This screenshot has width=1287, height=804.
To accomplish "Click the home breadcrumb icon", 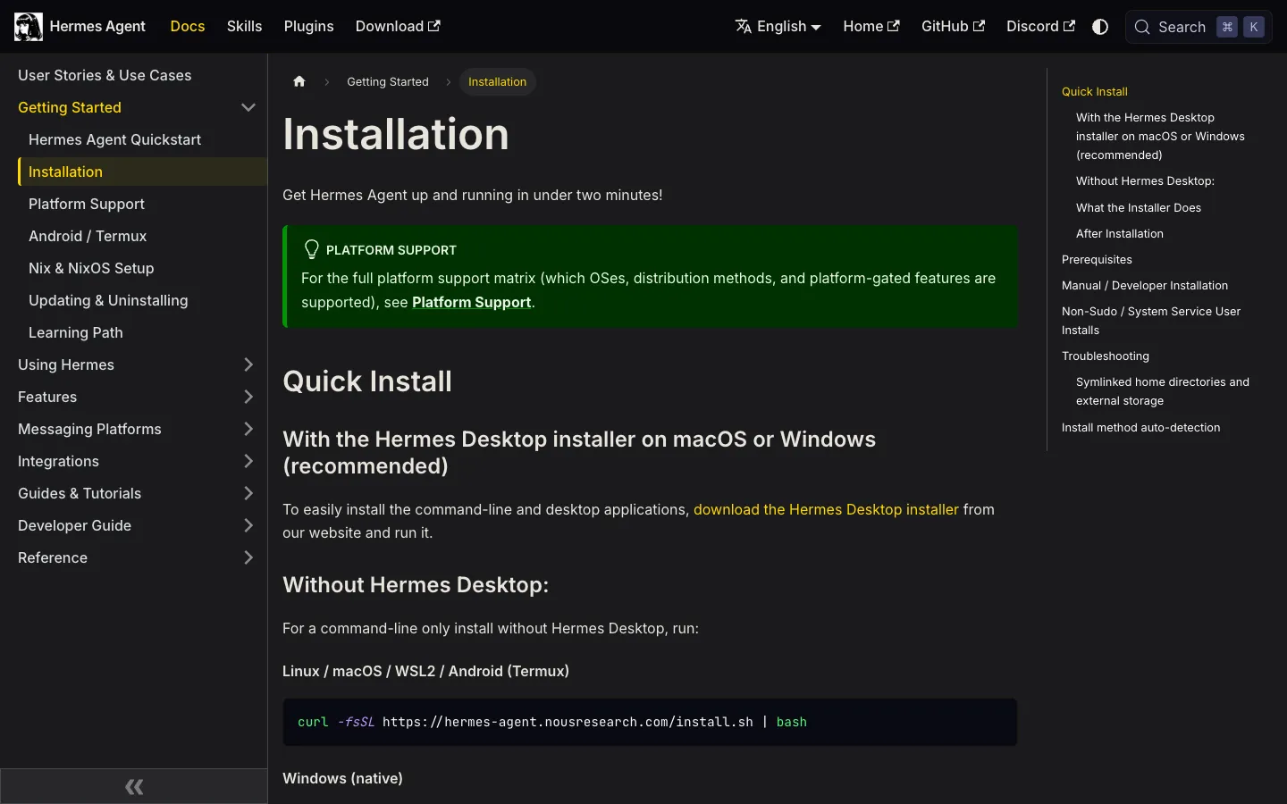I will [299, 81].
